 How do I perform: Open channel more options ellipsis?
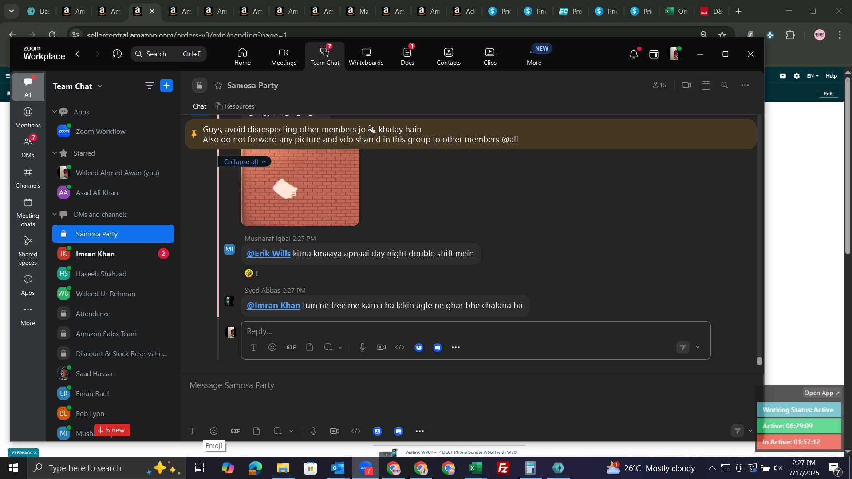[x=745, y=85]
